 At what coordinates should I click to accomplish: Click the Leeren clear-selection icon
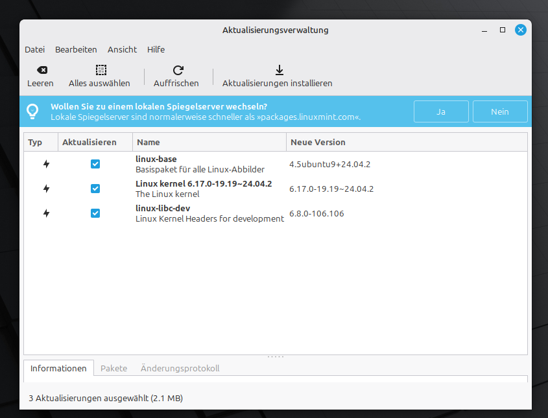tap(42, 70)
